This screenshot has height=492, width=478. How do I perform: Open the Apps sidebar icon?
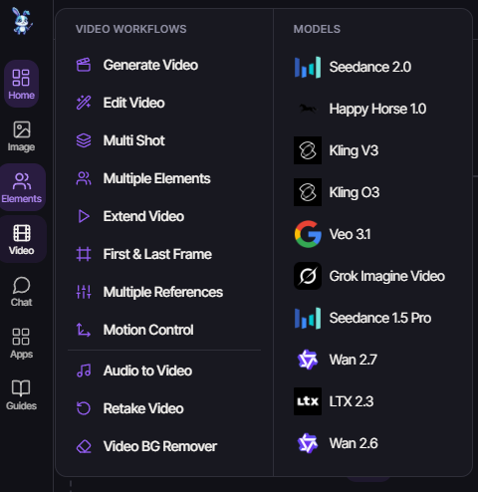point(21,337)
